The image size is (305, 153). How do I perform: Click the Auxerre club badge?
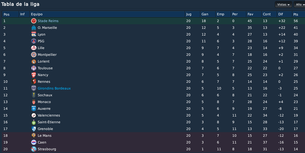[x=34, y=109]
